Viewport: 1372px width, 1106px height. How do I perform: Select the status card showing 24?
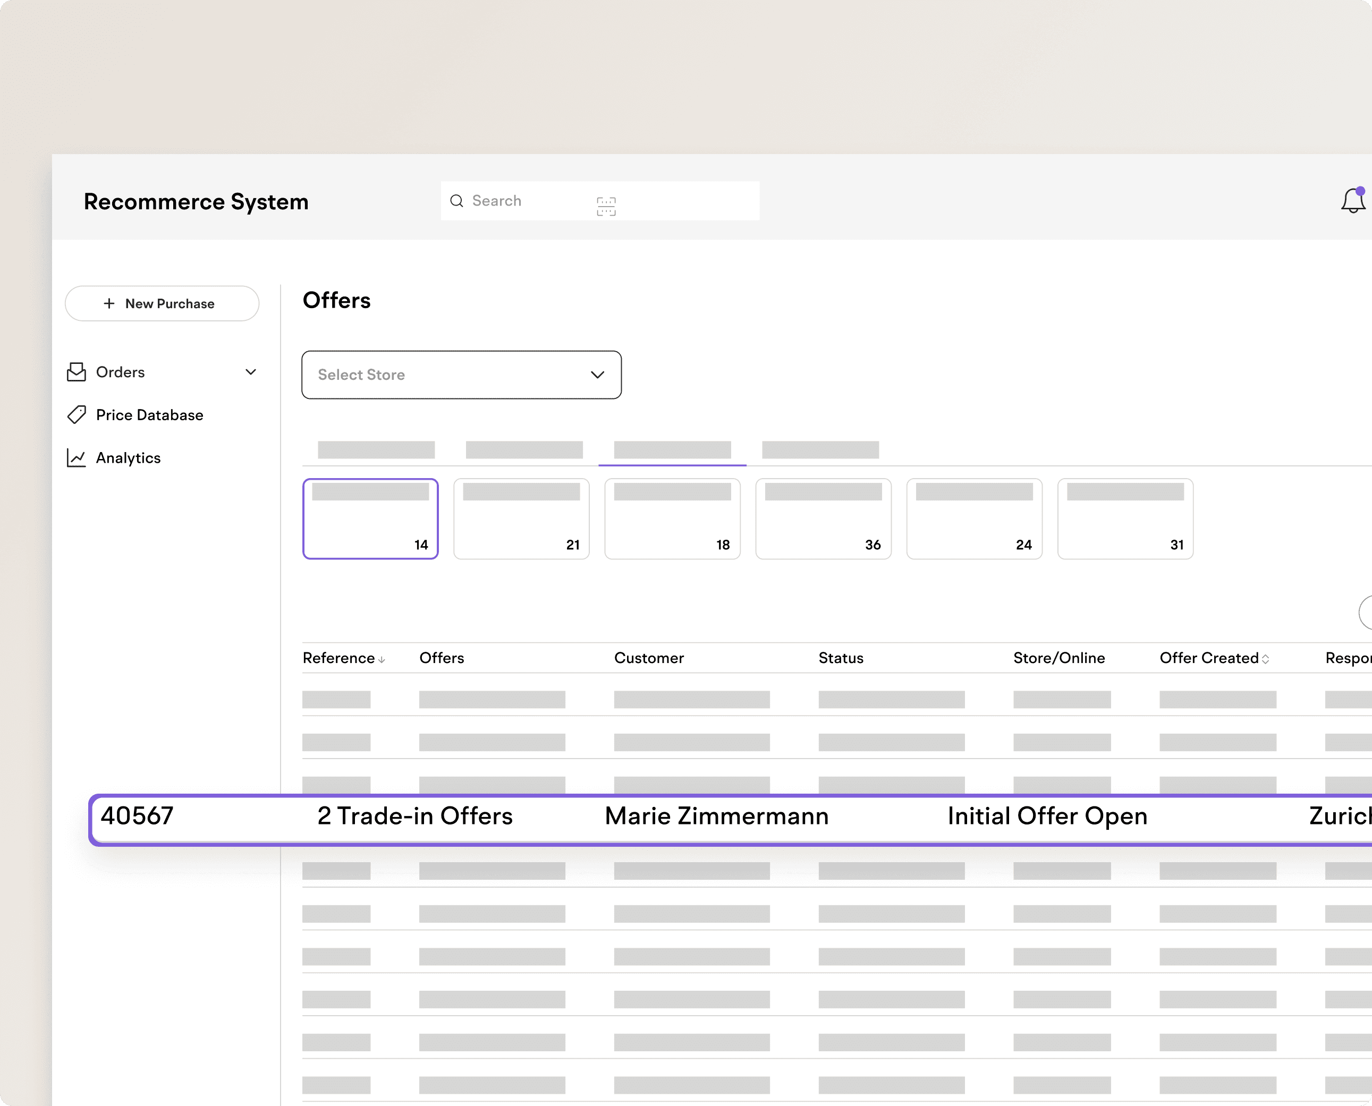tap(973, 519)
